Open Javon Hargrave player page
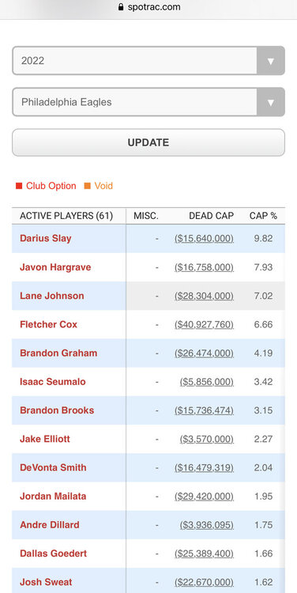Screen dimensions: 297x593 coord(55,267)
